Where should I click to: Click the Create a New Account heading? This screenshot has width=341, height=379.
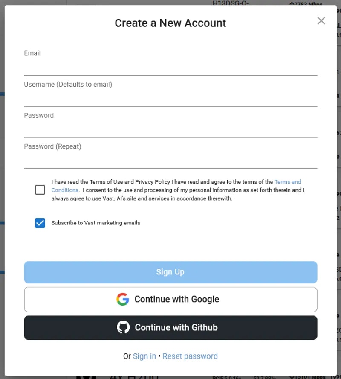click(170, 23)
